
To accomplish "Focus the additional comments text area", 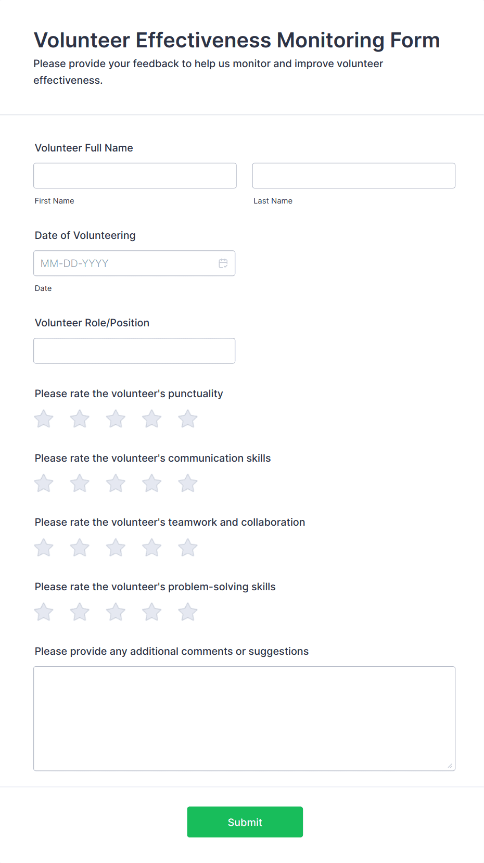I will [244, 718].
